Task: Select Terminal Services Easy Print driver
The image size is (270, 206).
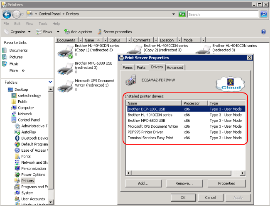Action: point(186,138)
